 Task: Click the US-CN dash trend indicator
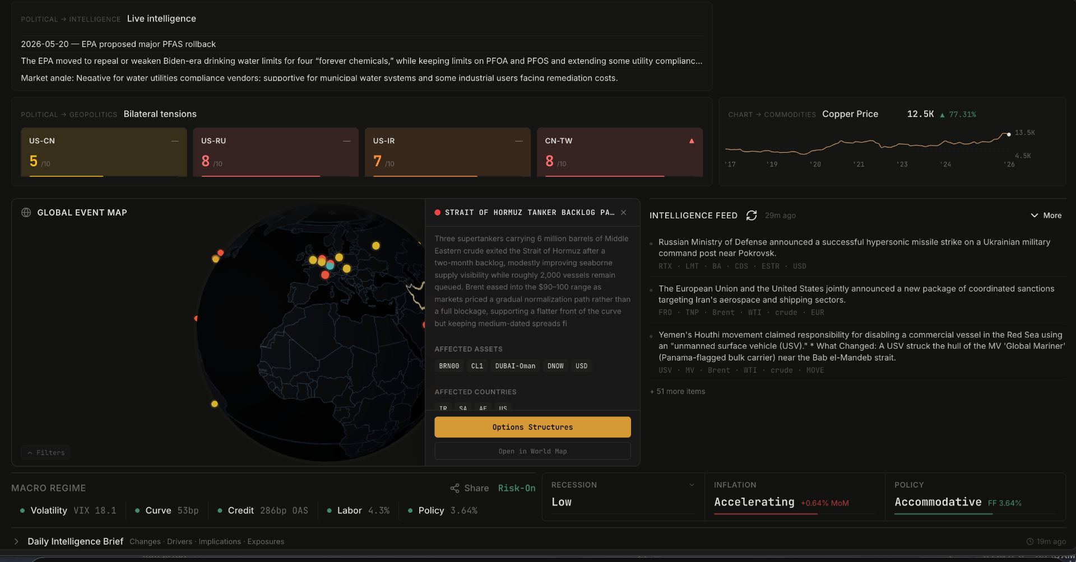tap(175, 141)
